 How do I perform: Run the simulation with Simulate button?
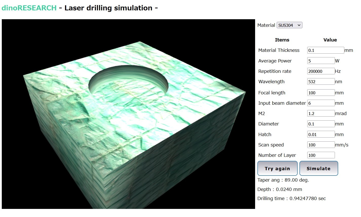[318, 168]
